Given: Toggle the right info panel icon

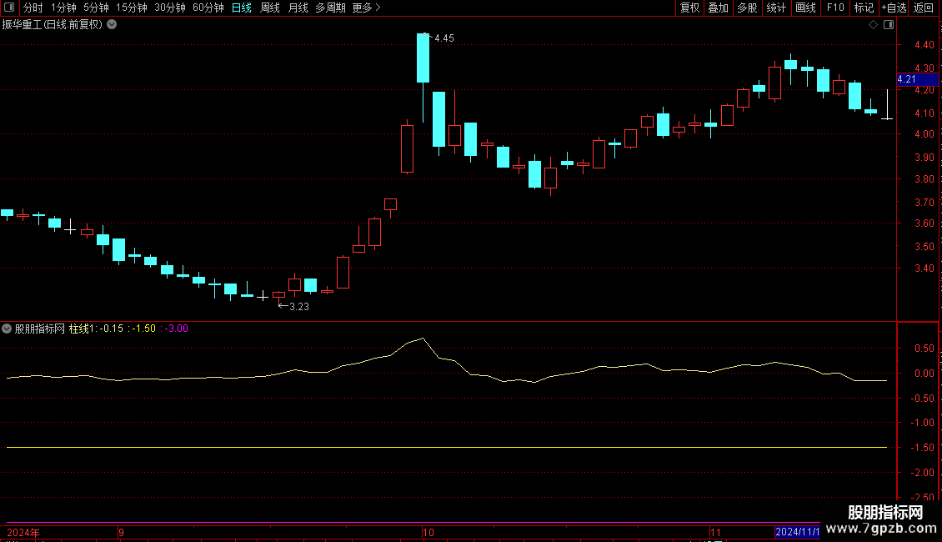Looking at the screenshot, I should [x=889, y=25].
